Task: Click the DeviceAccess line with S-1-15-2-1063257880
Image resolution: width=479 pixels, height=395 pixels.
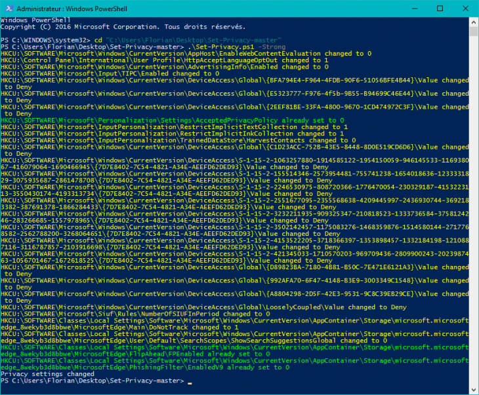Action: [235, 164]
